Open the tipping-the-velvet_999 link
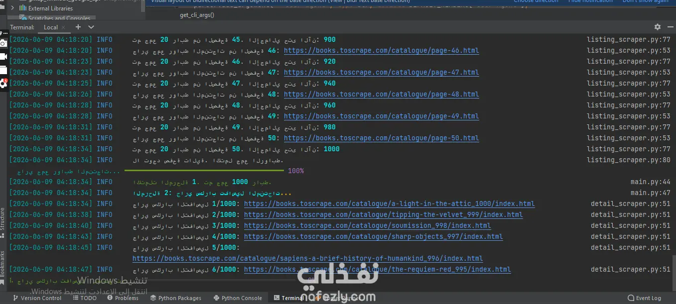This screenshot has height=304, width=676. coord(383,214)
